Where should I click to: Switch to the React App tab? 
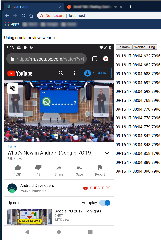click(x=34, y=7)
